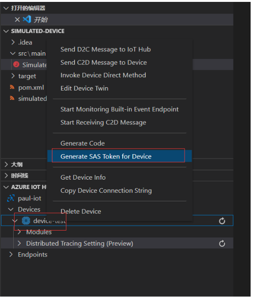This screenshot has height=297, width=261.
Task: Click the device-test chip icon
Action: 26,221
